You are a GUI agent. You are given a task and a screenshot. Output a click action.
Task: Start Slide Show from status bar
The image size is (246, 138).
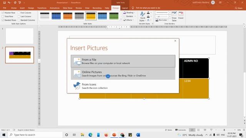click(211, 130)
